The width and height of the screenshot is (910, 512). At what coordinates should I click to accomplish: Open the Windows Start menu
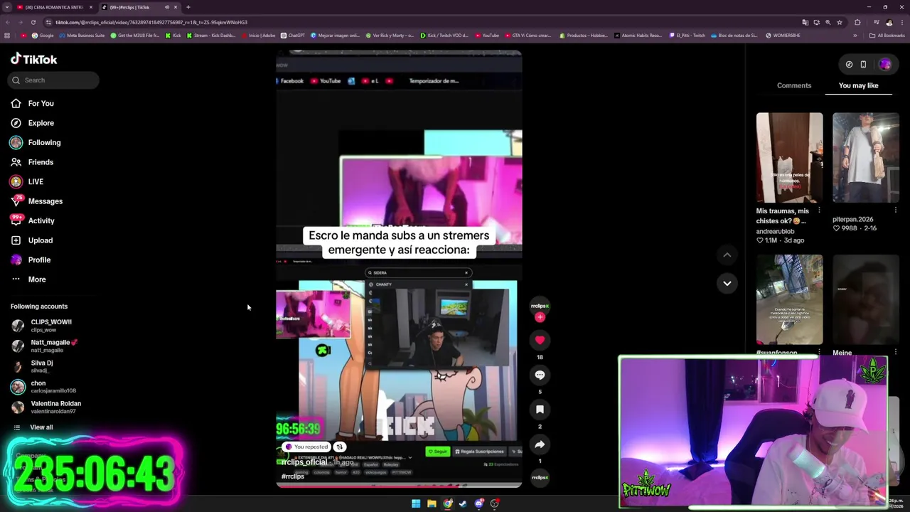(416, 503)
